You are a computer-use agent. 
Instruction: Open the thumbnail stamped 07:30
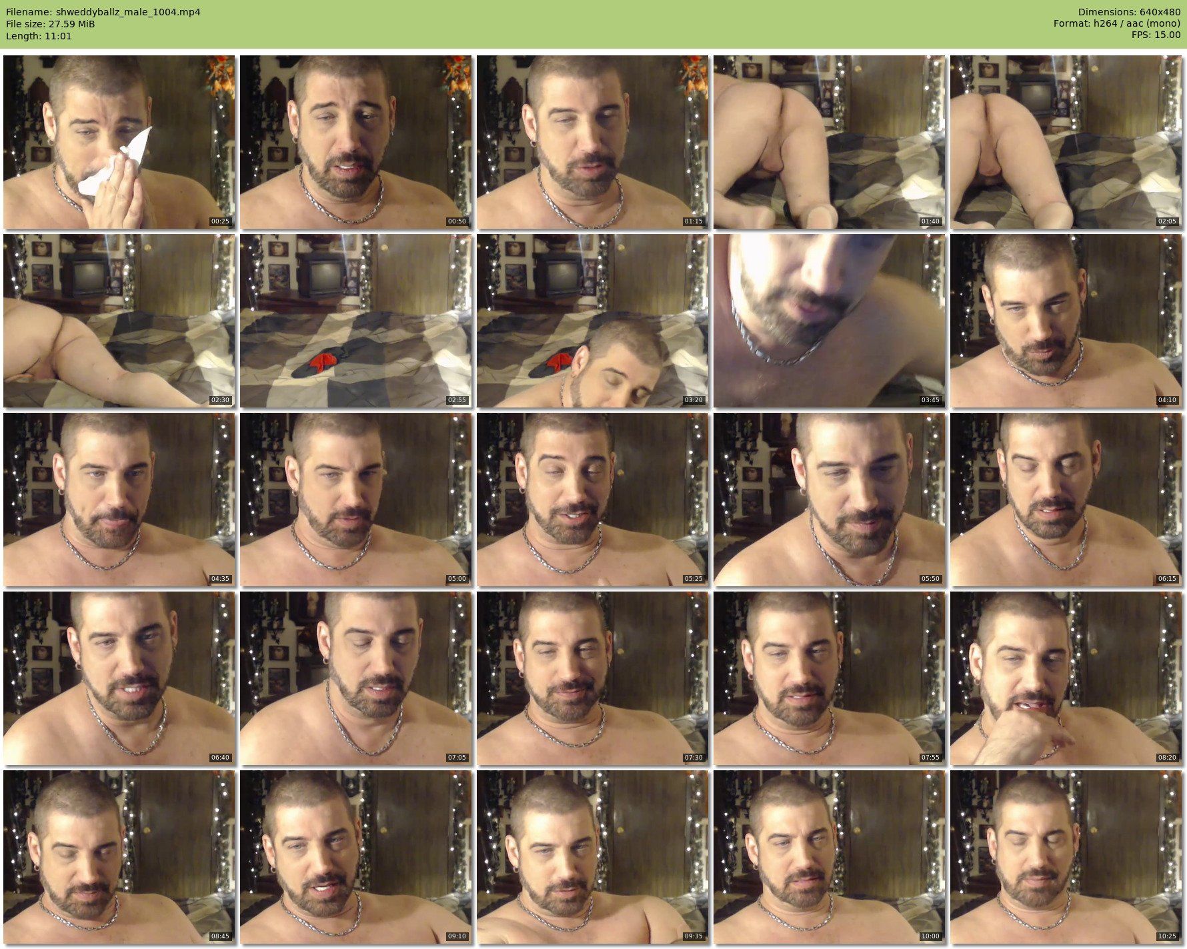pos(592,678)
